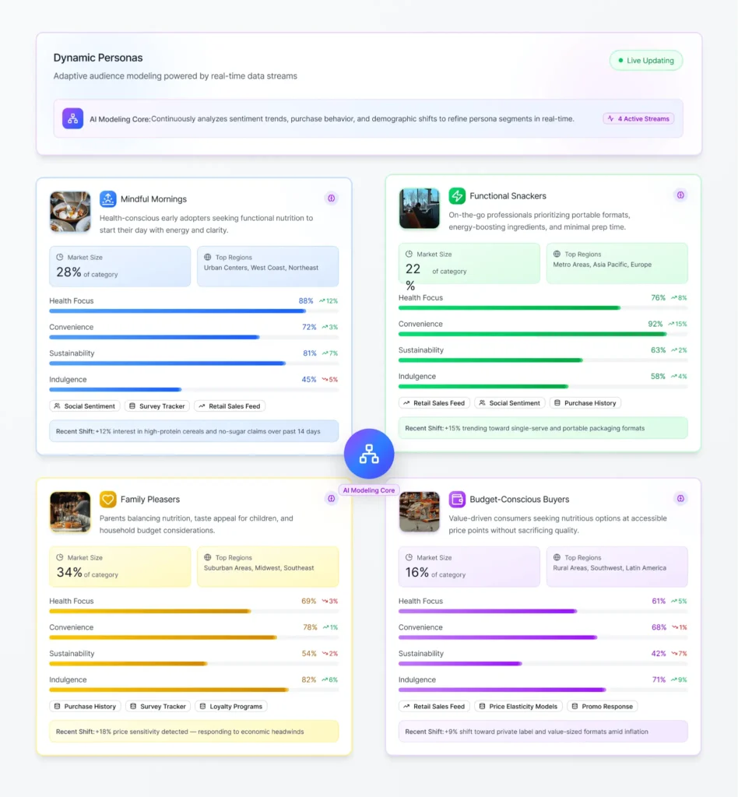Click the Budget-Conscious Buyers card title
Viewport: 738px width, 797px height.
click(x=519, y=500)
